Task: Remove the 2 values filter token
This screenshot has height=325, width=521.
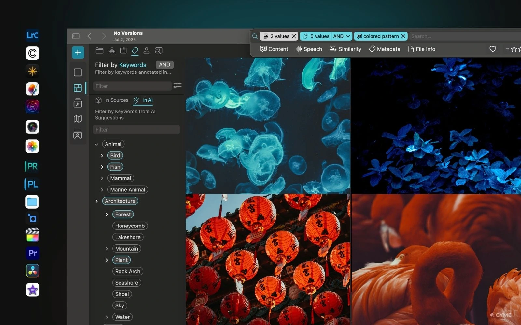Action: click(x=294, y=36)
